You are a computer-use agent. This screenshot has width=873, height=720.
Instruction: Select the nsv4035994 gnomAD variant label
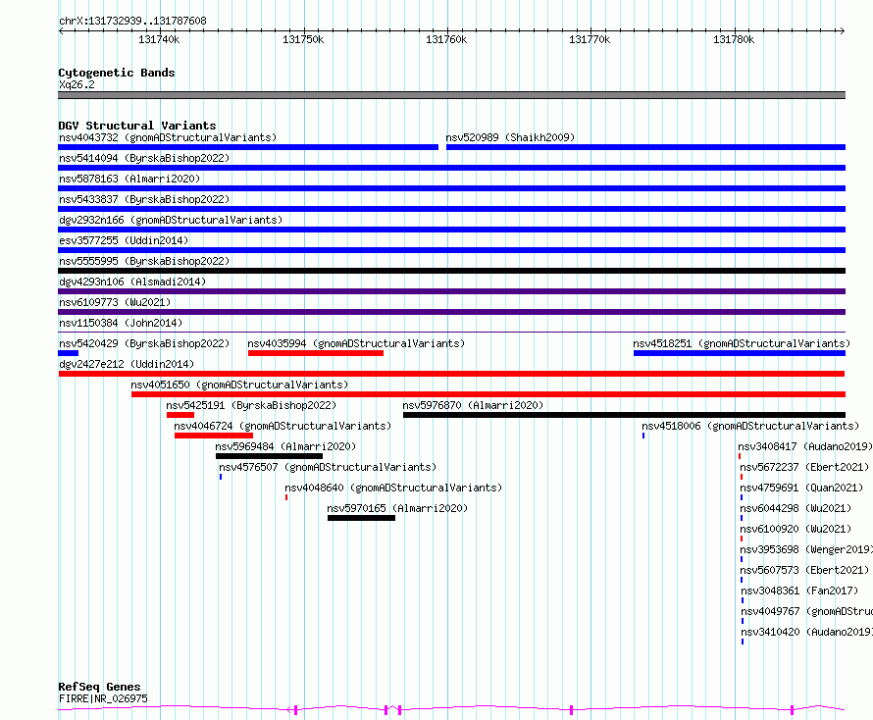point(356,343)
